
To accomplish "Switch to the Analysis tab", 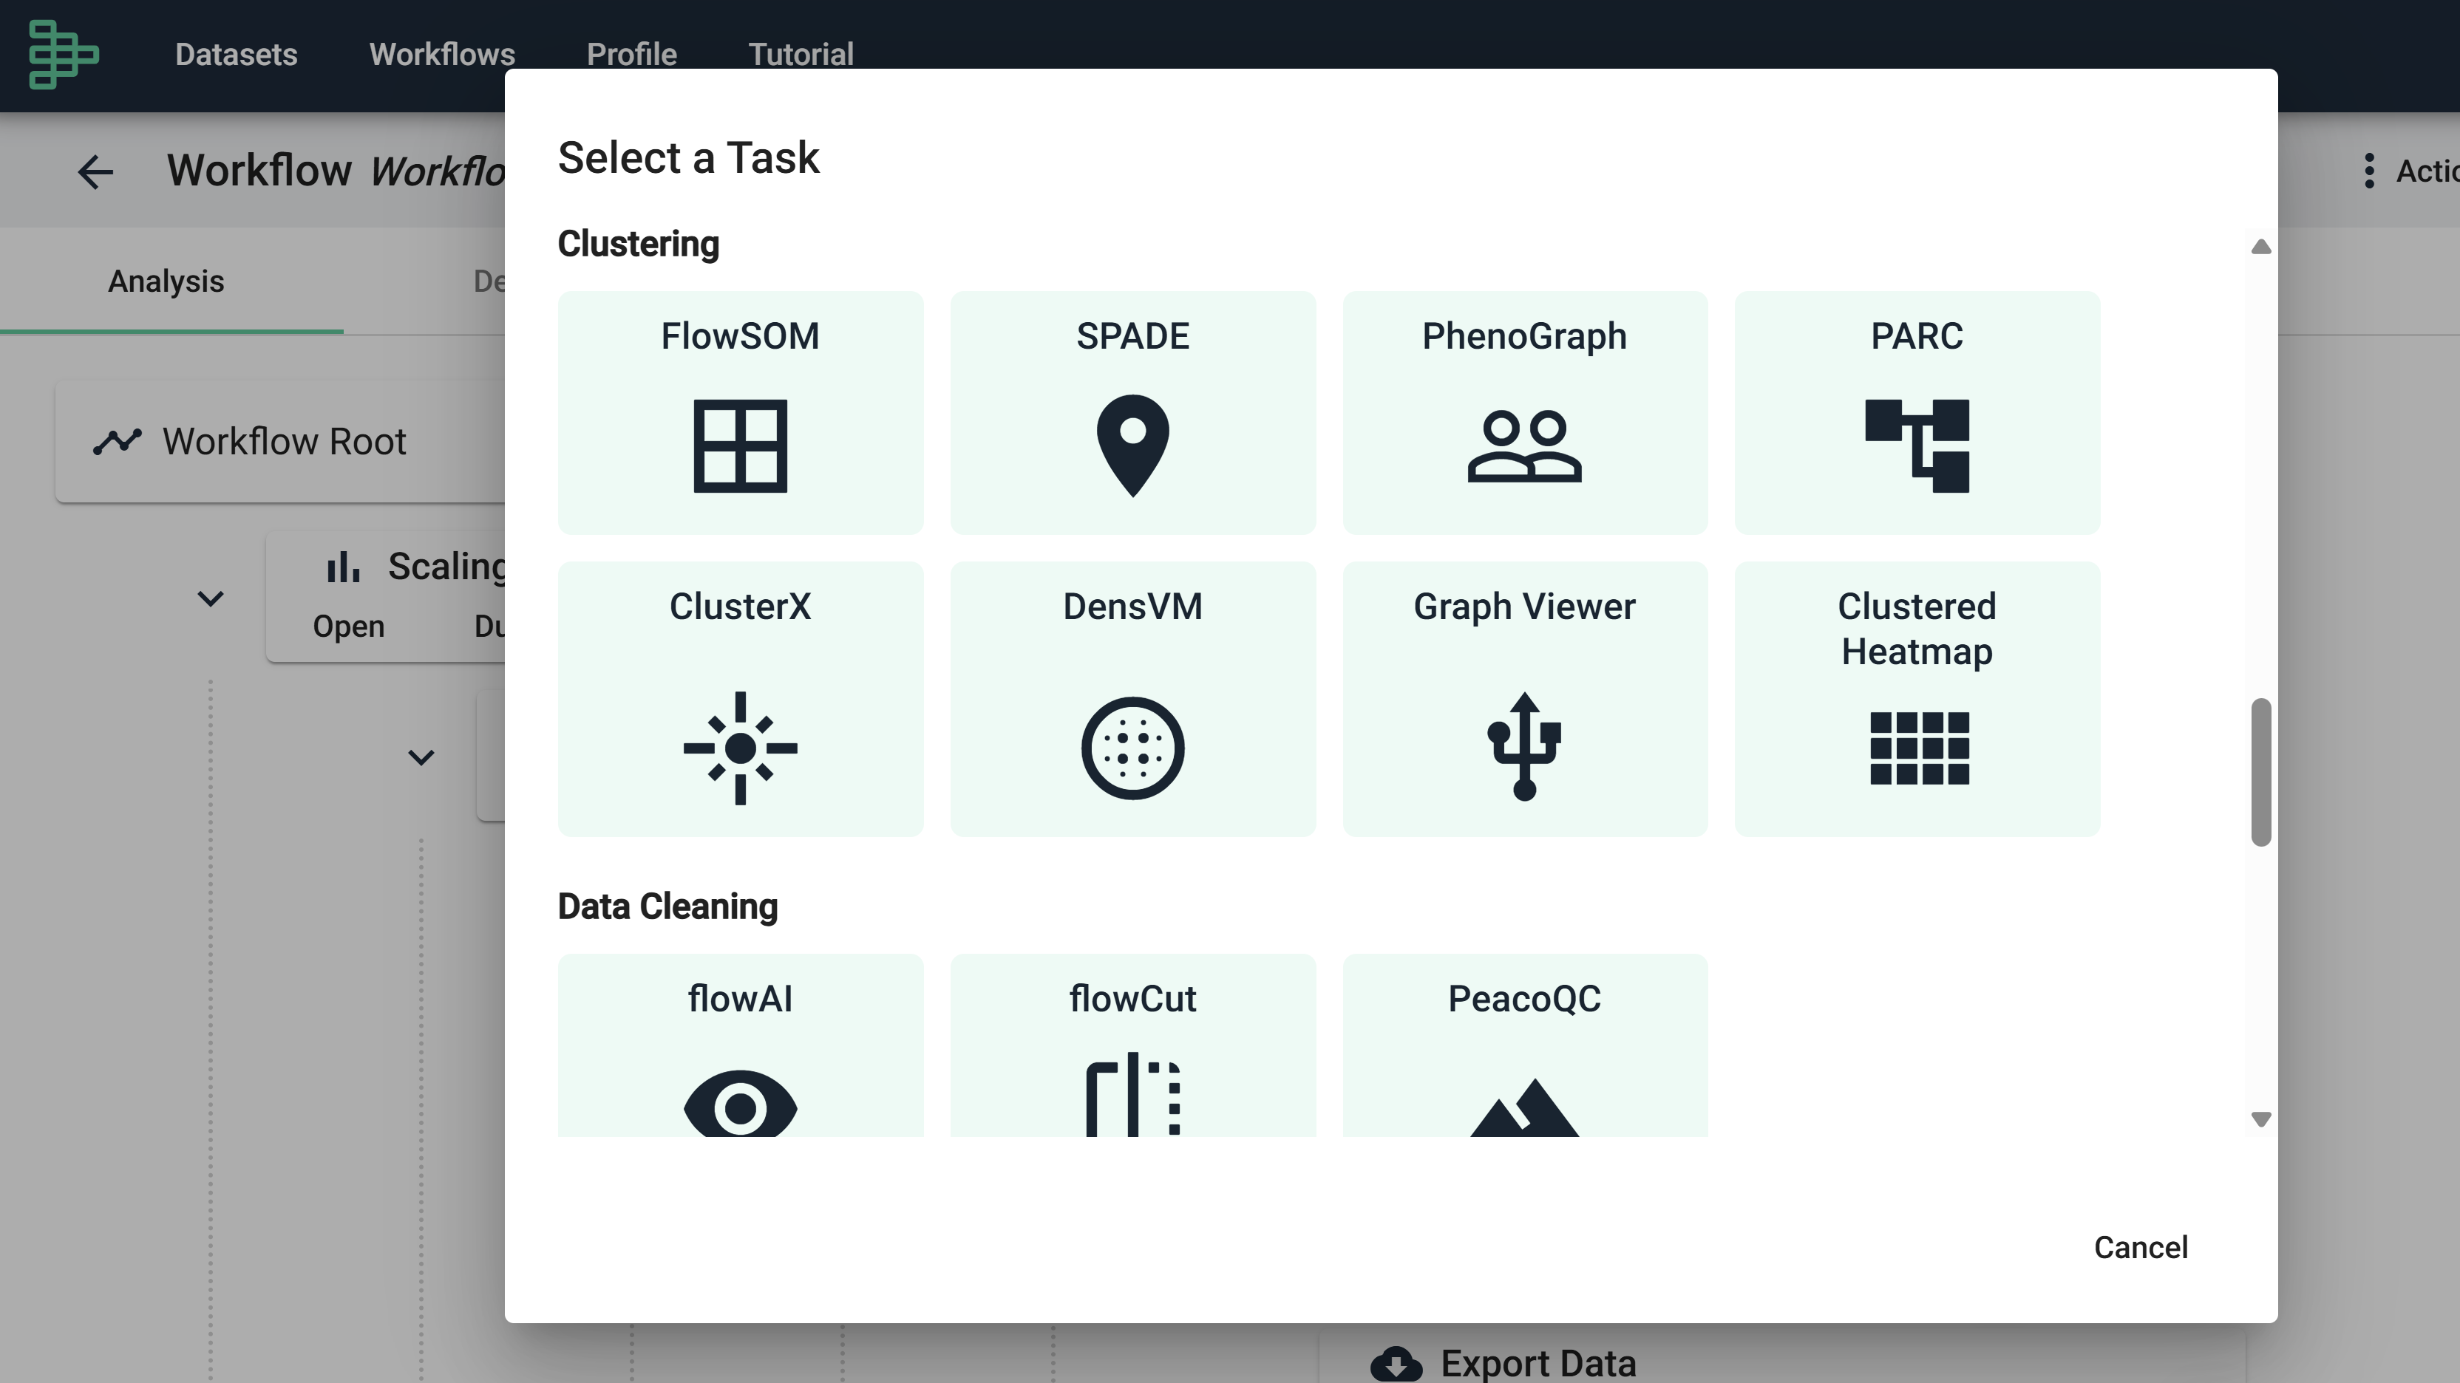I will [x=166, y=281].
